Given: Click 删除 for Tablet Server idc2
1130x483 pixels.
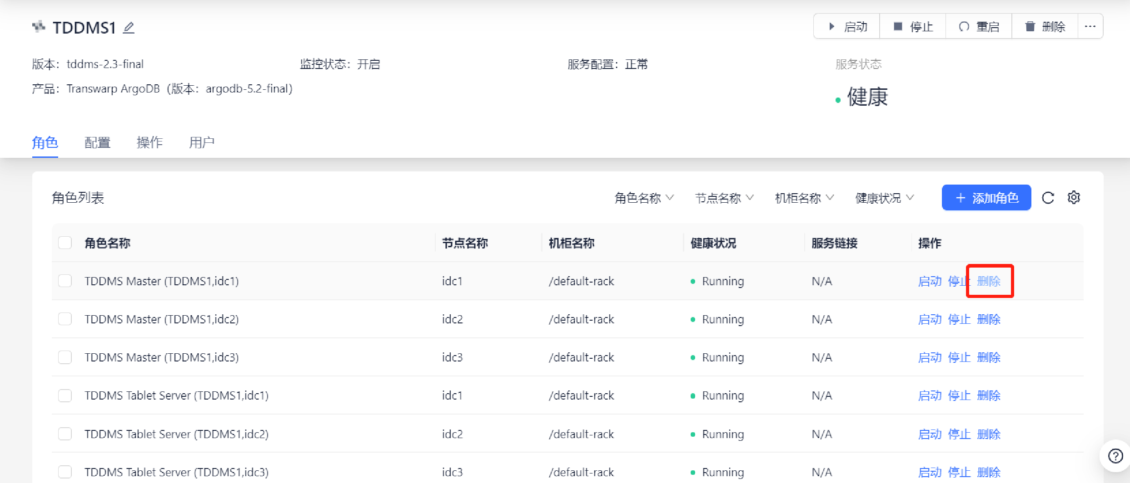Looking at the screenshot, I should 989,434.
